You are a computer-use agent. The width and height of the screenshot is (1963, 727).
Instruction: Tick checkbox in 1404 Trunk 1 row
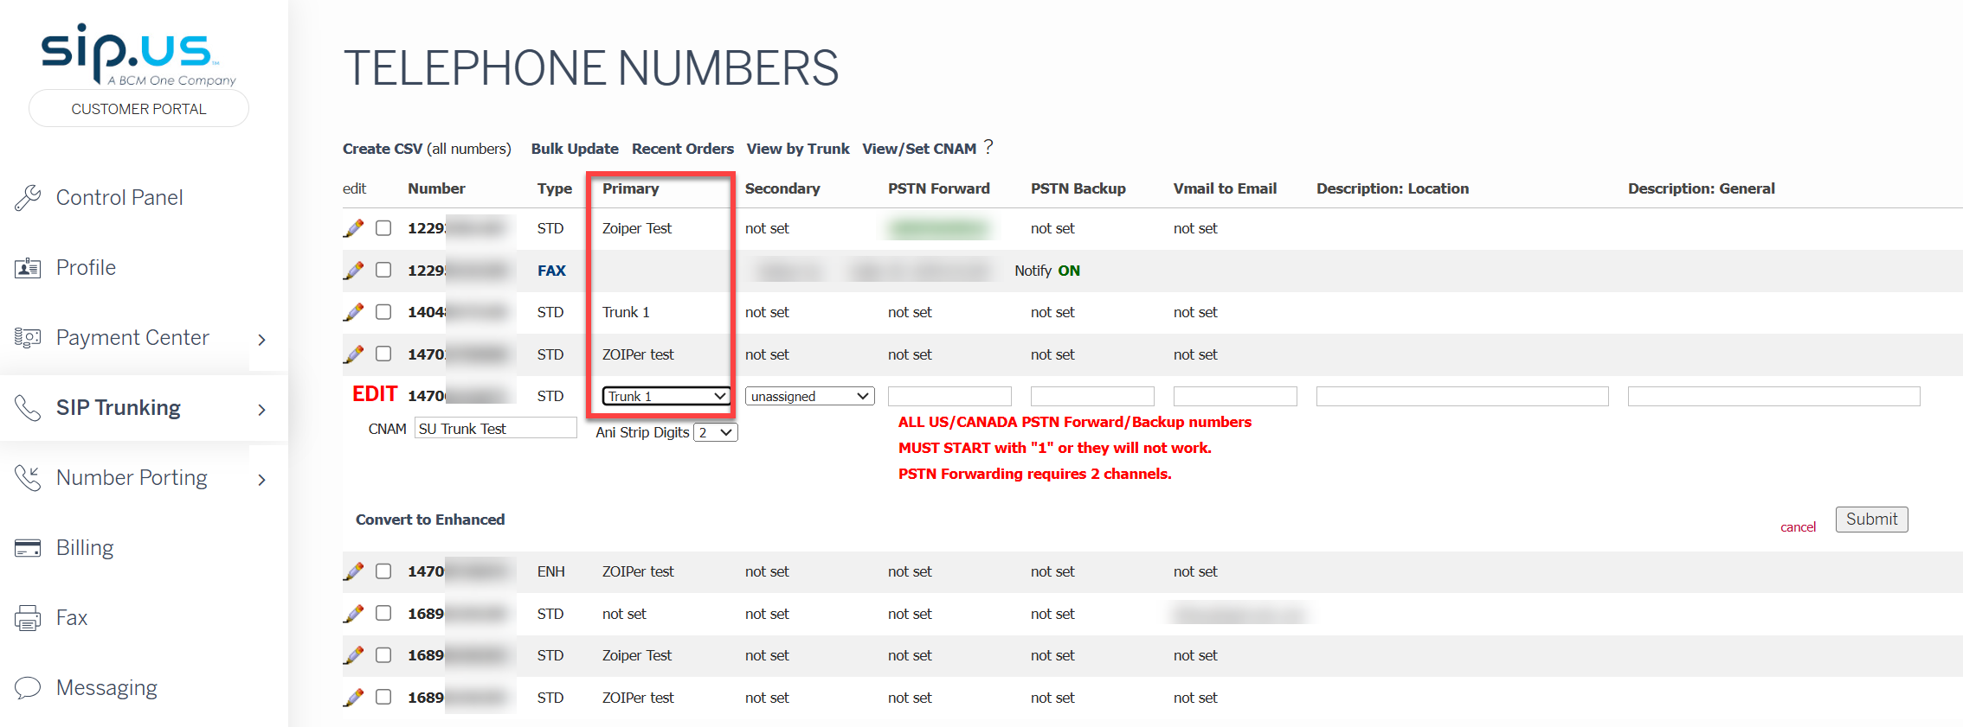tap(383, 312)
